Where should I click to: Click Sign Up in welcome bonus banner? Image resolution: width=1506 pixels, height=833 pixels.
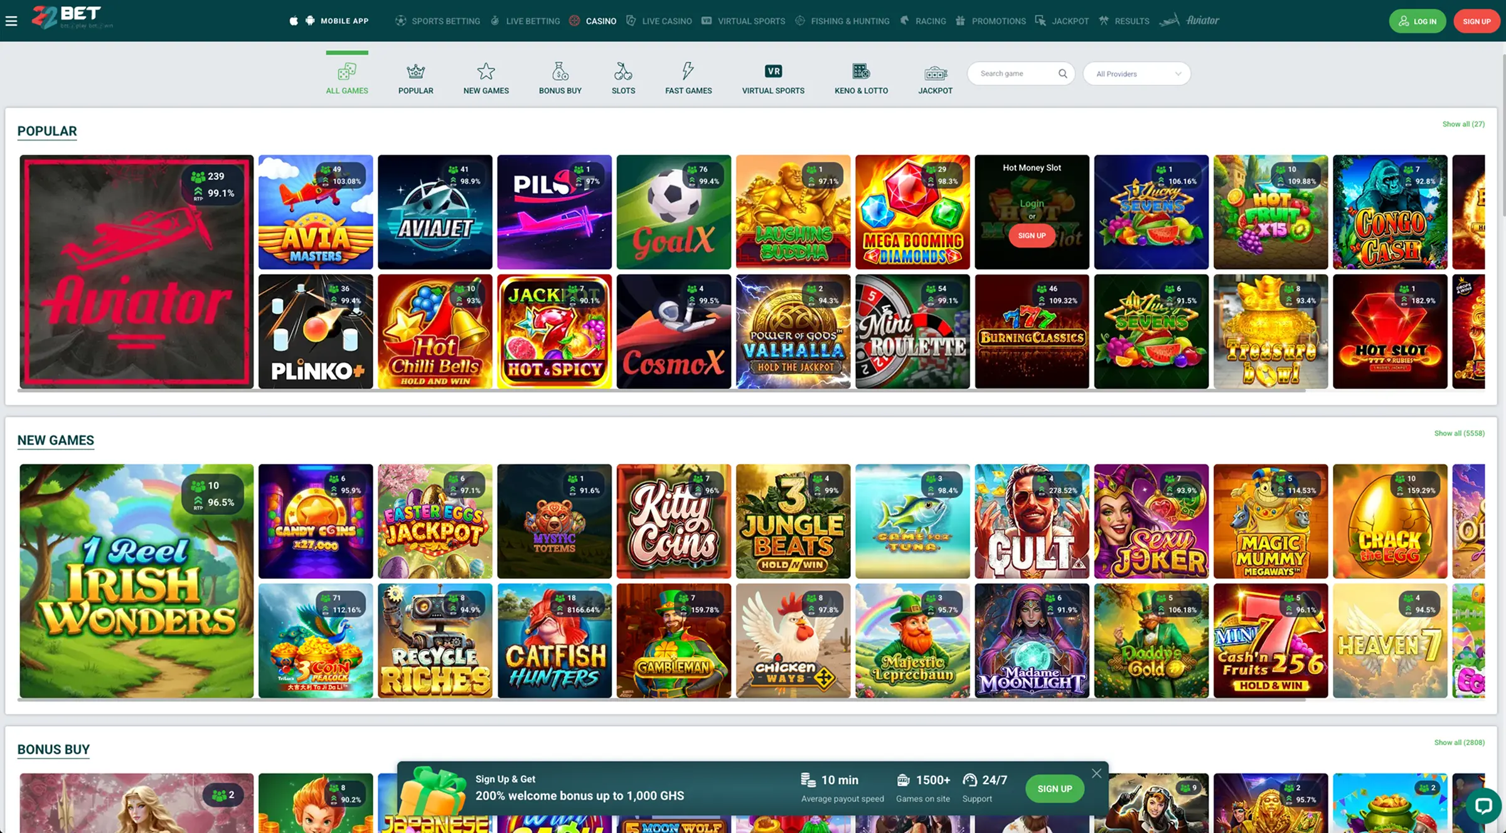click(x=1054, y=788)
